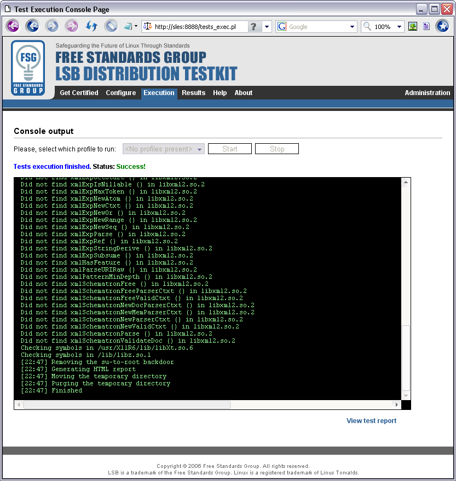Click the purple fast-forward button

pyautogui.click(x=72, y=26)
